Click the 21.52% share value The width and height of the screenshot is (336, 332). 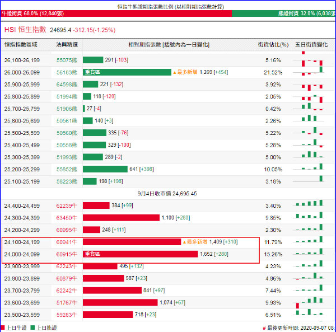click(273, 72)
